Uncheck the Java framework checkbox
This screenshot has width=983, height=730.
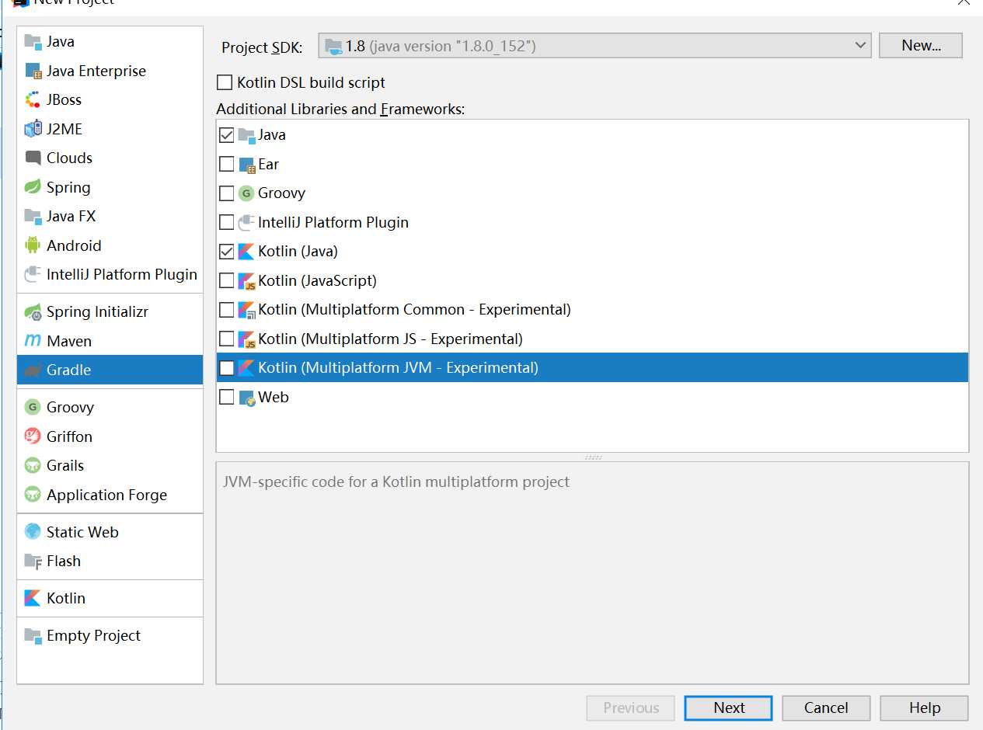226,135
